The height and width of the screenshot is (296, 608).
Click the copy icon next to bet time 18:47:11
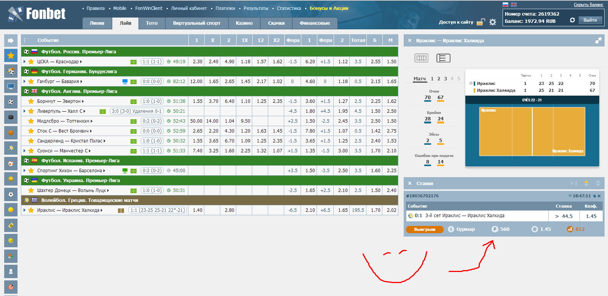[594, 196]
